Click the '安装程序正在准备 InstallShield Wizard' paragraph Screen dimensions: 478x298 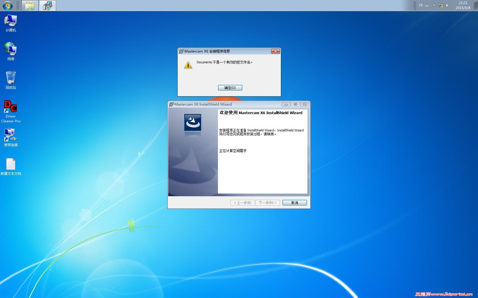pos(261,132)
